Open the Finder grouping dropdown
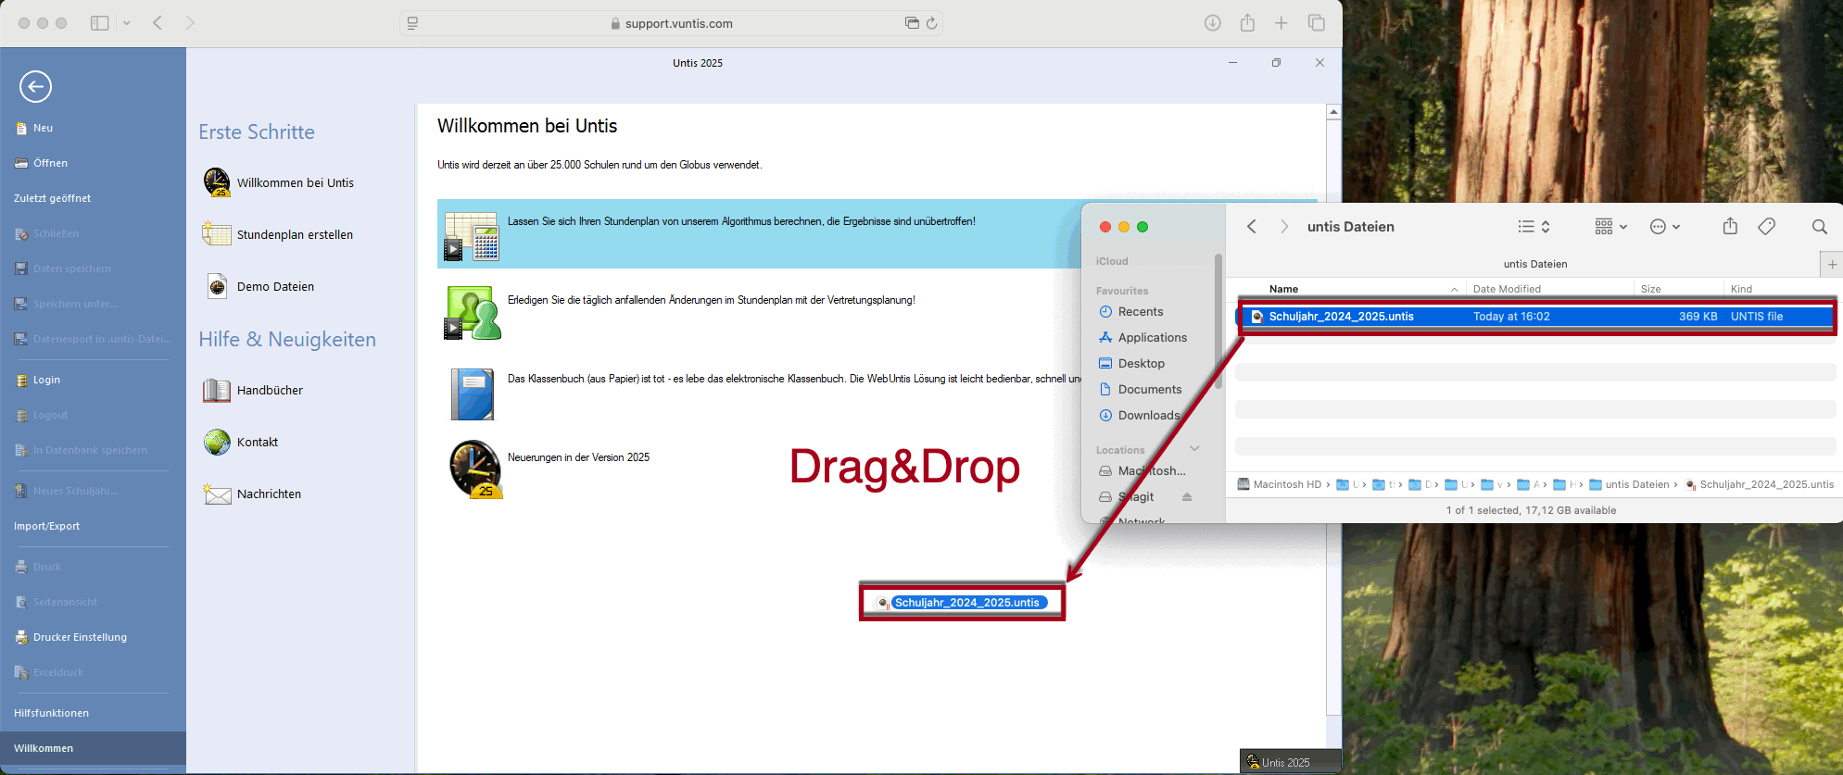The width and height of the screenshot is (1843, 775). point(1610,227)
